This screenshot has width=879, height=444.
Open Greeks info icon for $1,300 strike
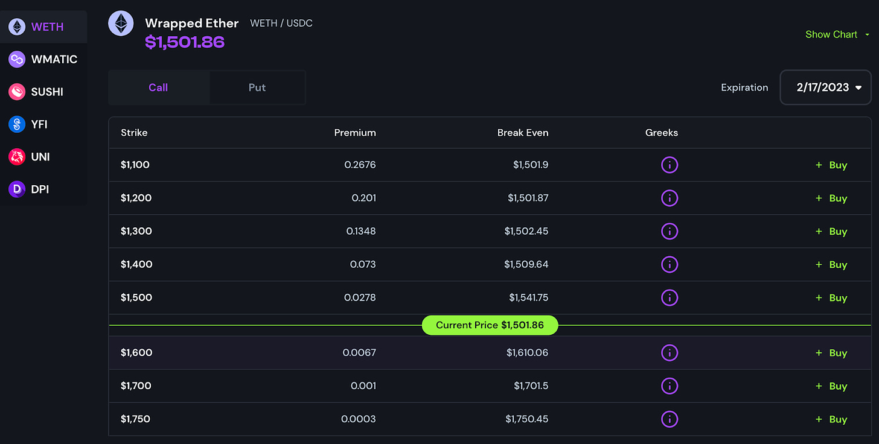[x=670, y=231]
